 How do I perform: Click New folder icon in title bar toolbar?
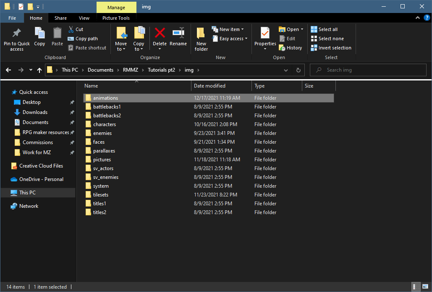pos(30,6)
